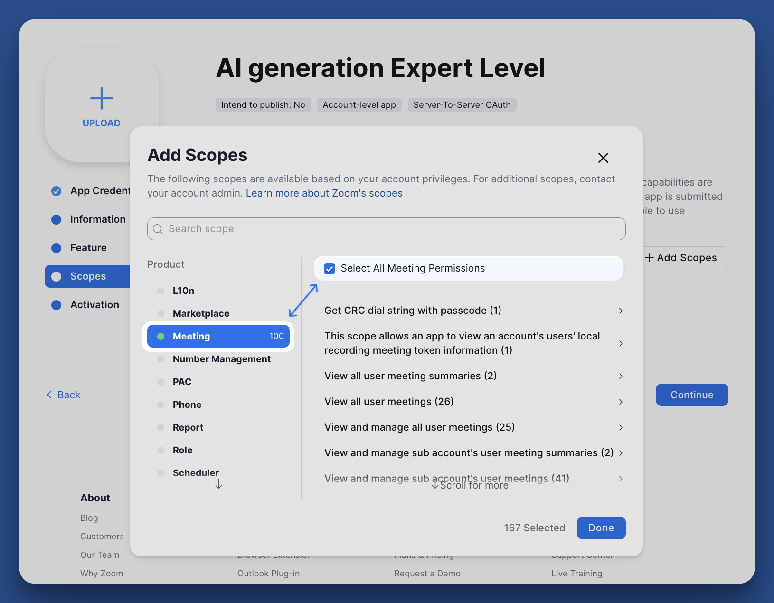The width and height of the screenshot is (774, 603).
Task: Uncheck Select All Meeting Permissions
Action: click(329, 268)
